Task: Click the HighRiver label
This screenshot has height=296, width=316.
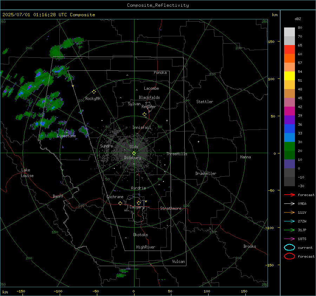Action: (146, 247)
